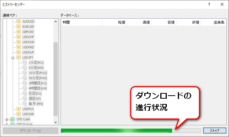Image resolution: width=229 pixels, height=137 pixels.
Task: Open the 15分足(M15) timeframe
Action: pos(38,73)
